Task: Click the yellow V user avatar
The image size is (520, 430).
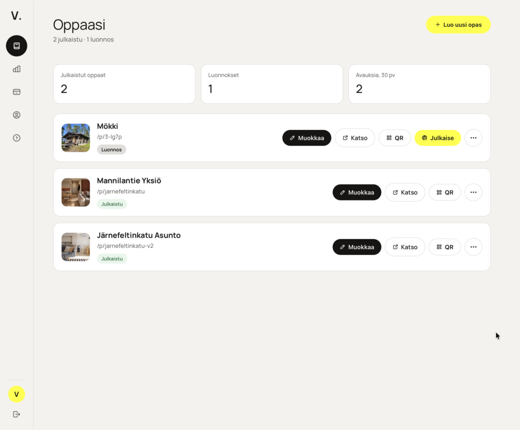Action: (17, 394)
